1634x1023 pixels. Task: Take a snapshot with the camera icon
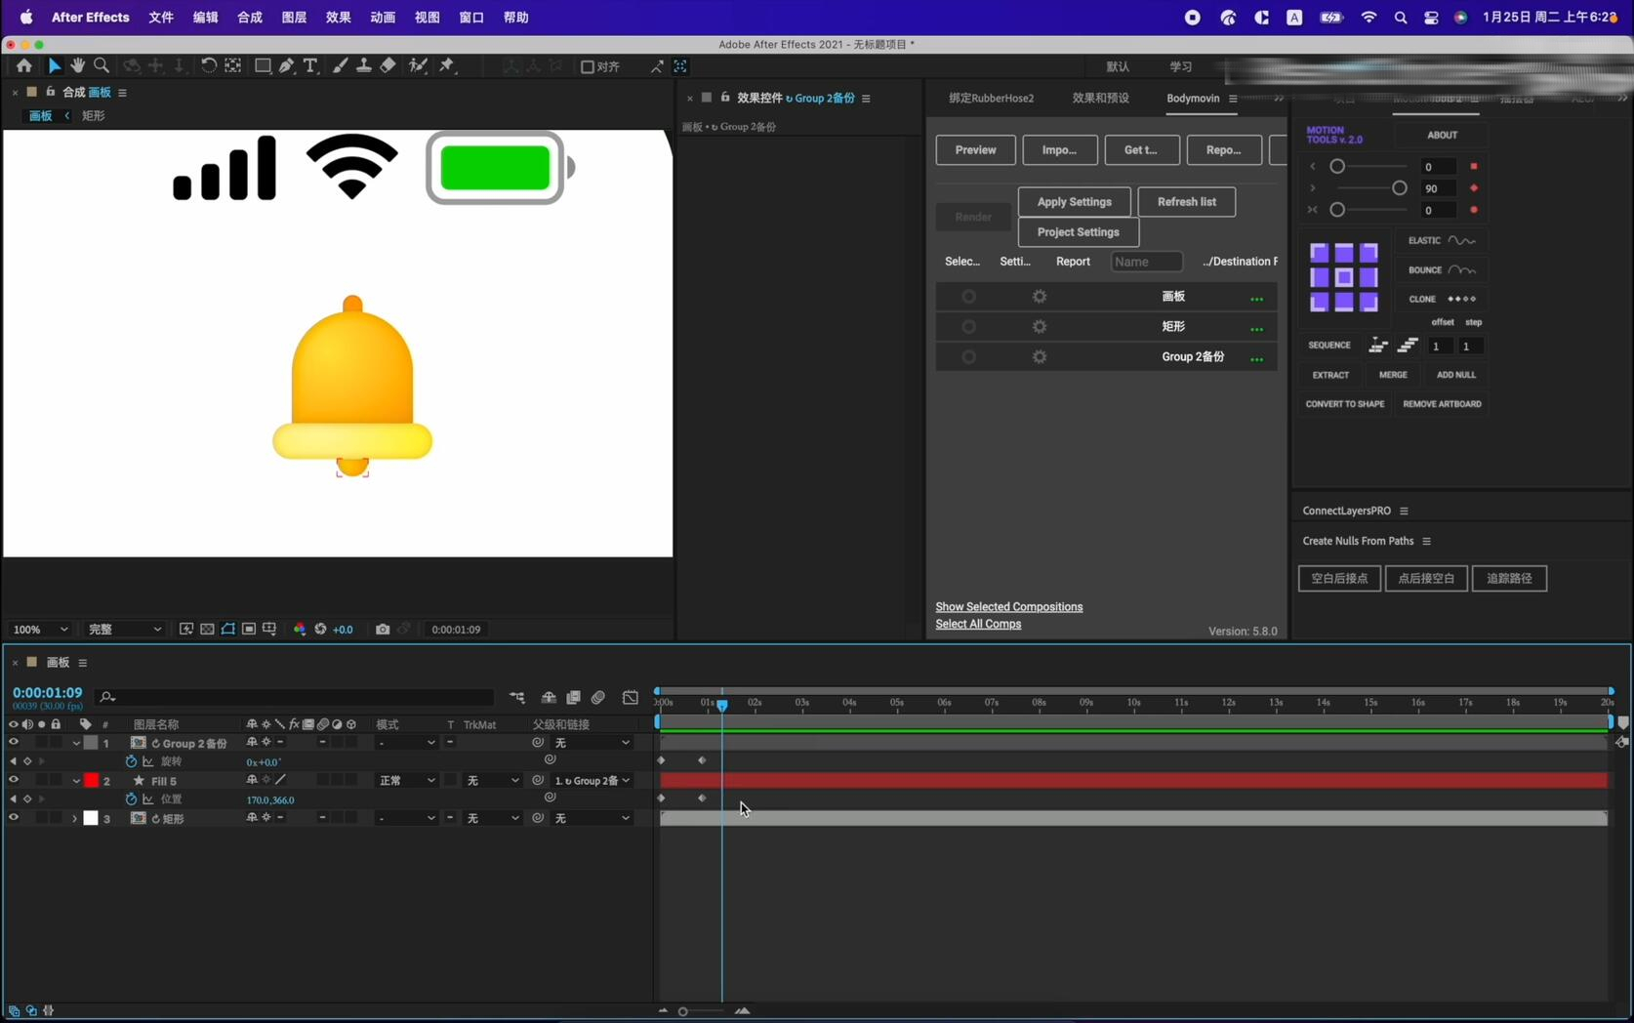pos(383,630)
